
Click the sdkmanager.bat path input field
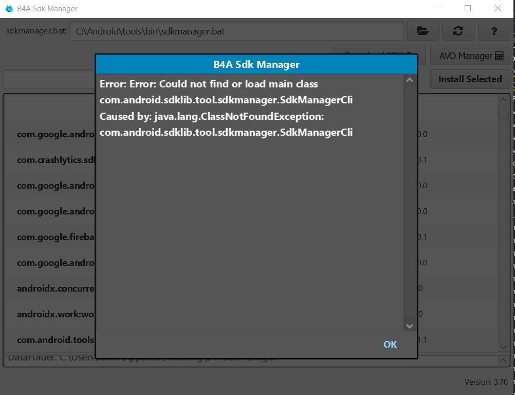click(x=236, y=31)
